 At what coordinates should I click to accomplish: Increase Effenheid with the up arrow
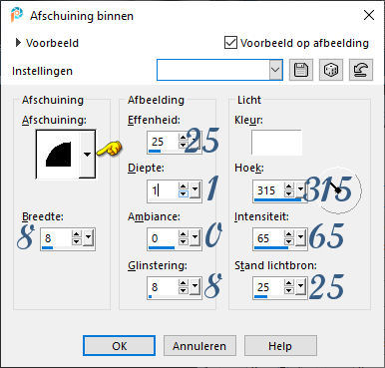pos(183,138)
